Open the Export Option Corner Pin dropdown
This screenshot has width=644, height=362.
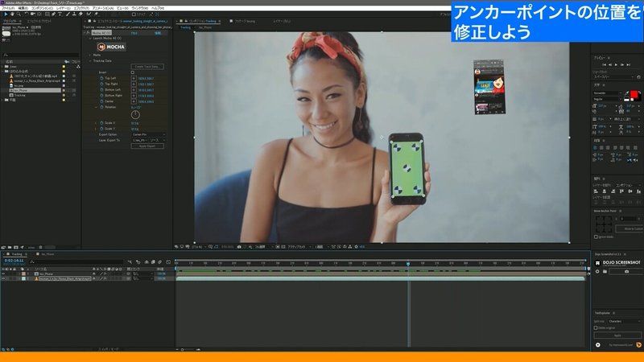point(148,134)
